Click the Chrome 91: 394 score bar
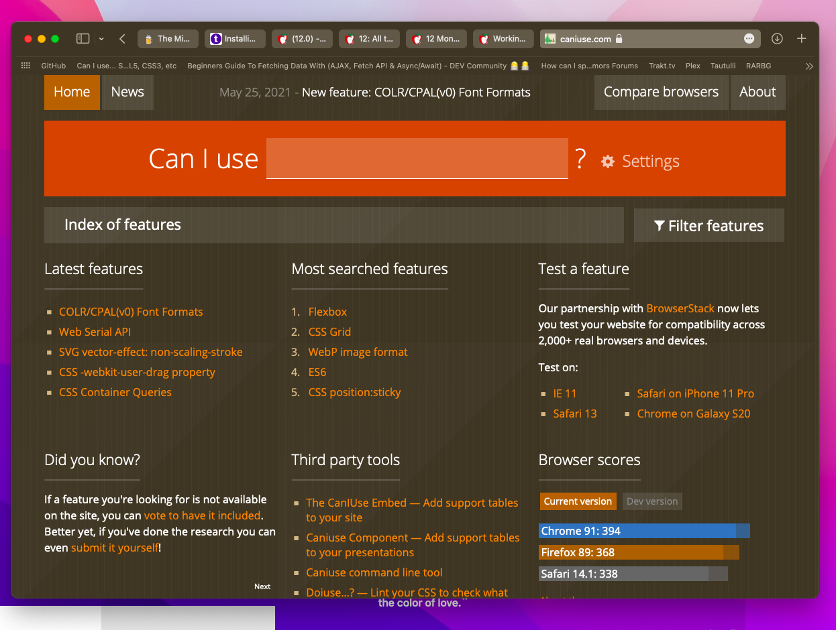836x630 pixels. (644, 531)
